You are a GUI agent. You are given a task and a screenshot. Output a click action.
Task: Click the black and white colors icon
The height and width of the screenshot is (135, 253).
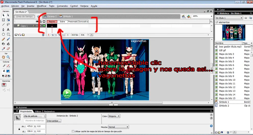[3, 76]
